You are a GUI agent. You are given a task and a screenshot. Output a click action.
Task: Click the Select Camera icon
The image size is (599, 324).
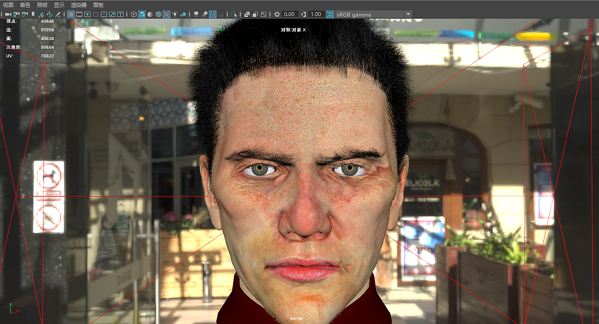[x=8, y=14]
